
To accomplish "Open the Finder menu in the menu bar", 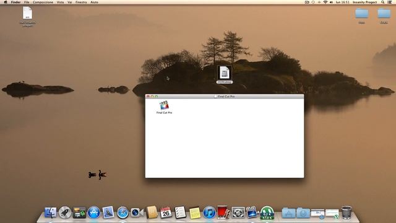I will tap(15, 2).
